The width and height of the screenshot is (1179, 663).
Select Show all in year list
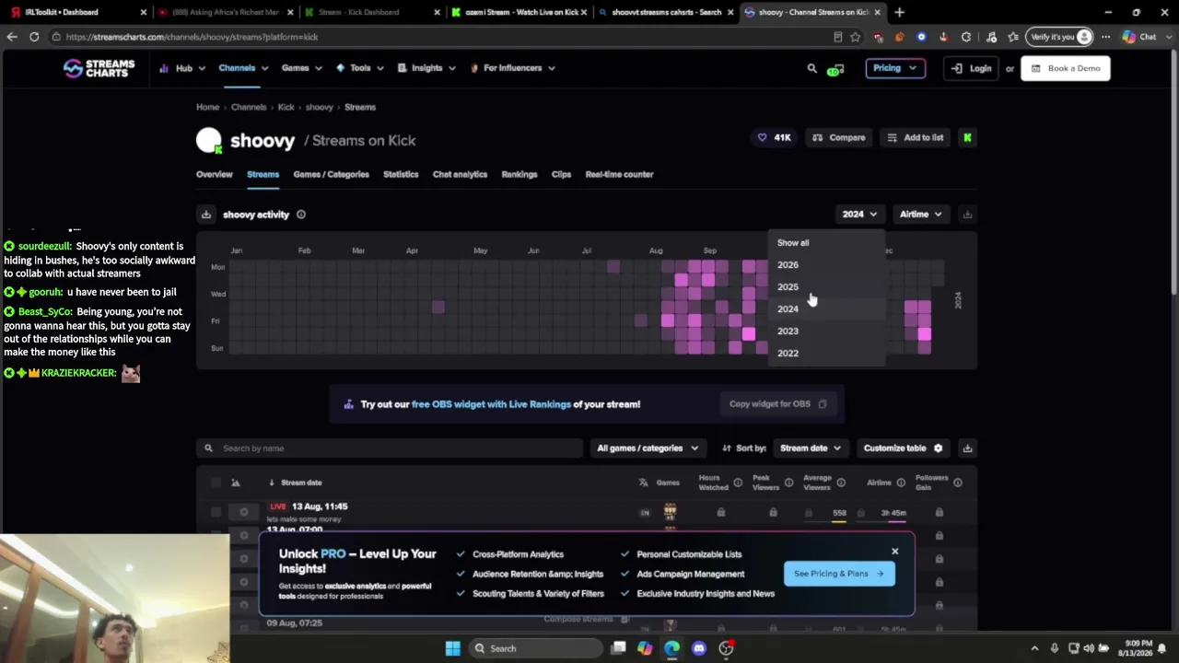click(793, 243)
